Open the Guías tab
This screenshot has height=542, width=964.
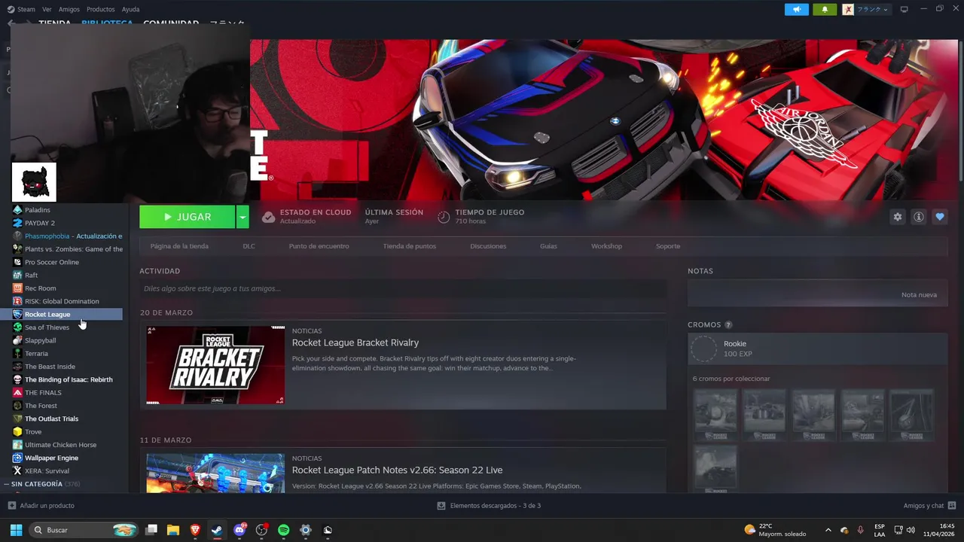click(548, 246)
